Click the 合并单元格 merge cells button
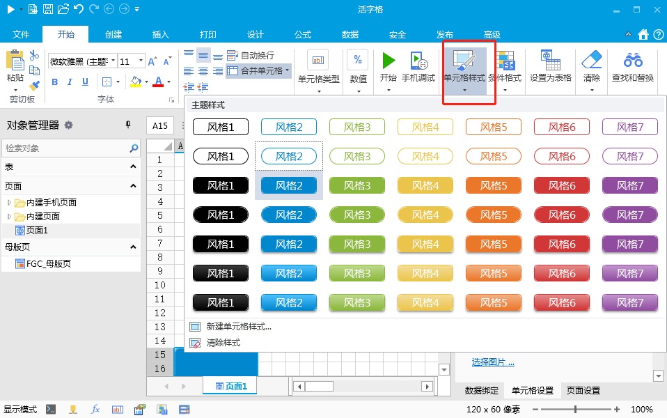 click(255, 71)
